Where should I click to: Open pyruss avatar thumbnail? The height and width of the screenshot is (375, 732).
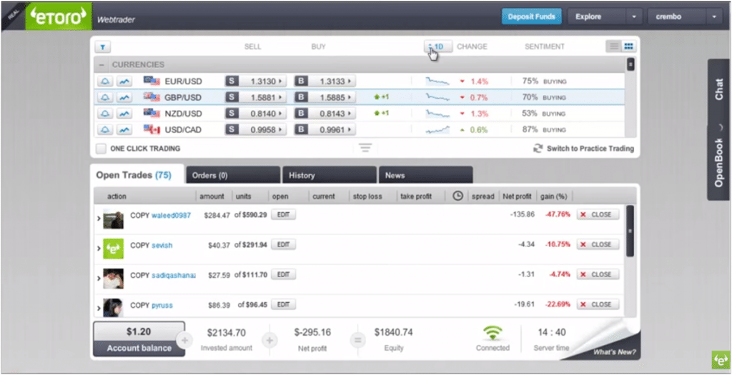click(114, 308)
